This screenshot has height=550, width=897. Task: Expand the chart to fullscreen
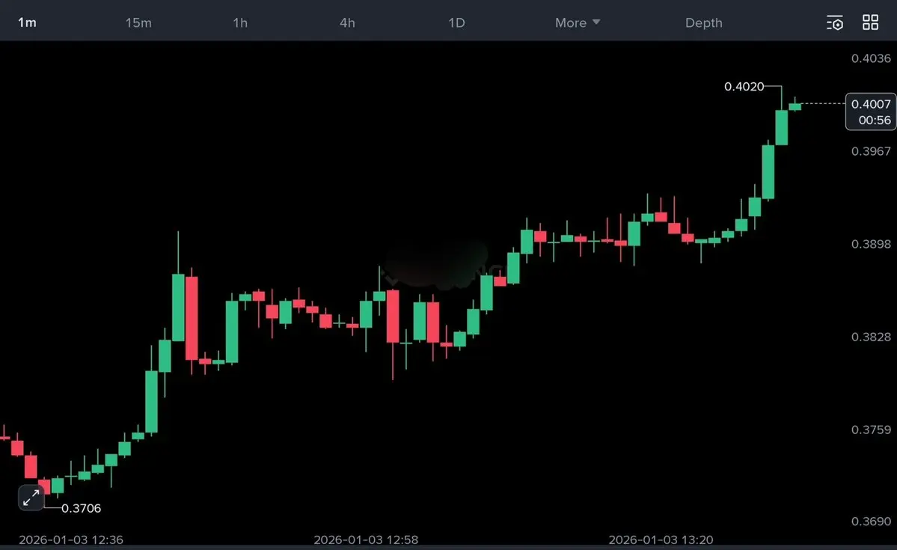[31, 498]
